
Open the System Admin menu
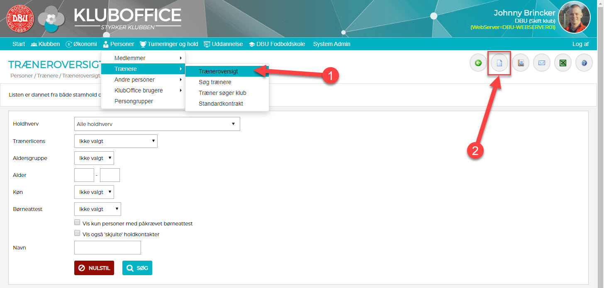(331, 44)
